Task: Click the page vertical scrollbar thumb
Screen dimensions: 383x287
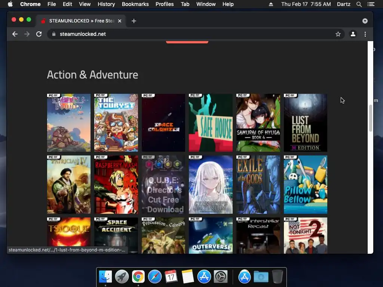Action: point(371,118)
